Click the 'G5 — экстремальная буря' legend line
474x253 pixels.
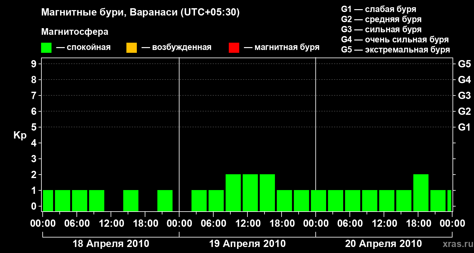point(395,50)
